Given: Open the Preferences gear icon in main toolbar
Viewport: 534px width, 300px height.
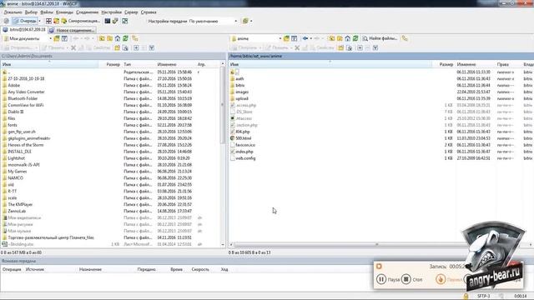Looking at the screenshot, I should (6, 21).
